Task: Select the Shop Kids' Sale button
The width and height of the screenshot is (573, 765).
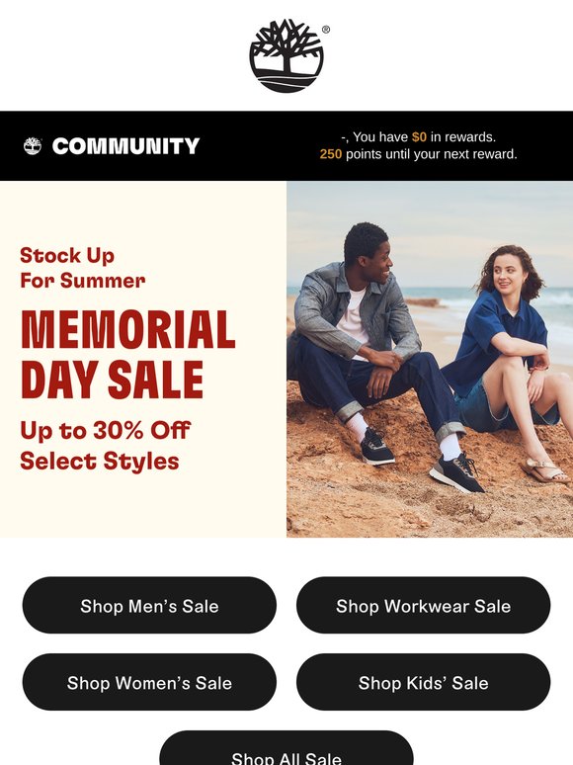Action: pos(423,682)
